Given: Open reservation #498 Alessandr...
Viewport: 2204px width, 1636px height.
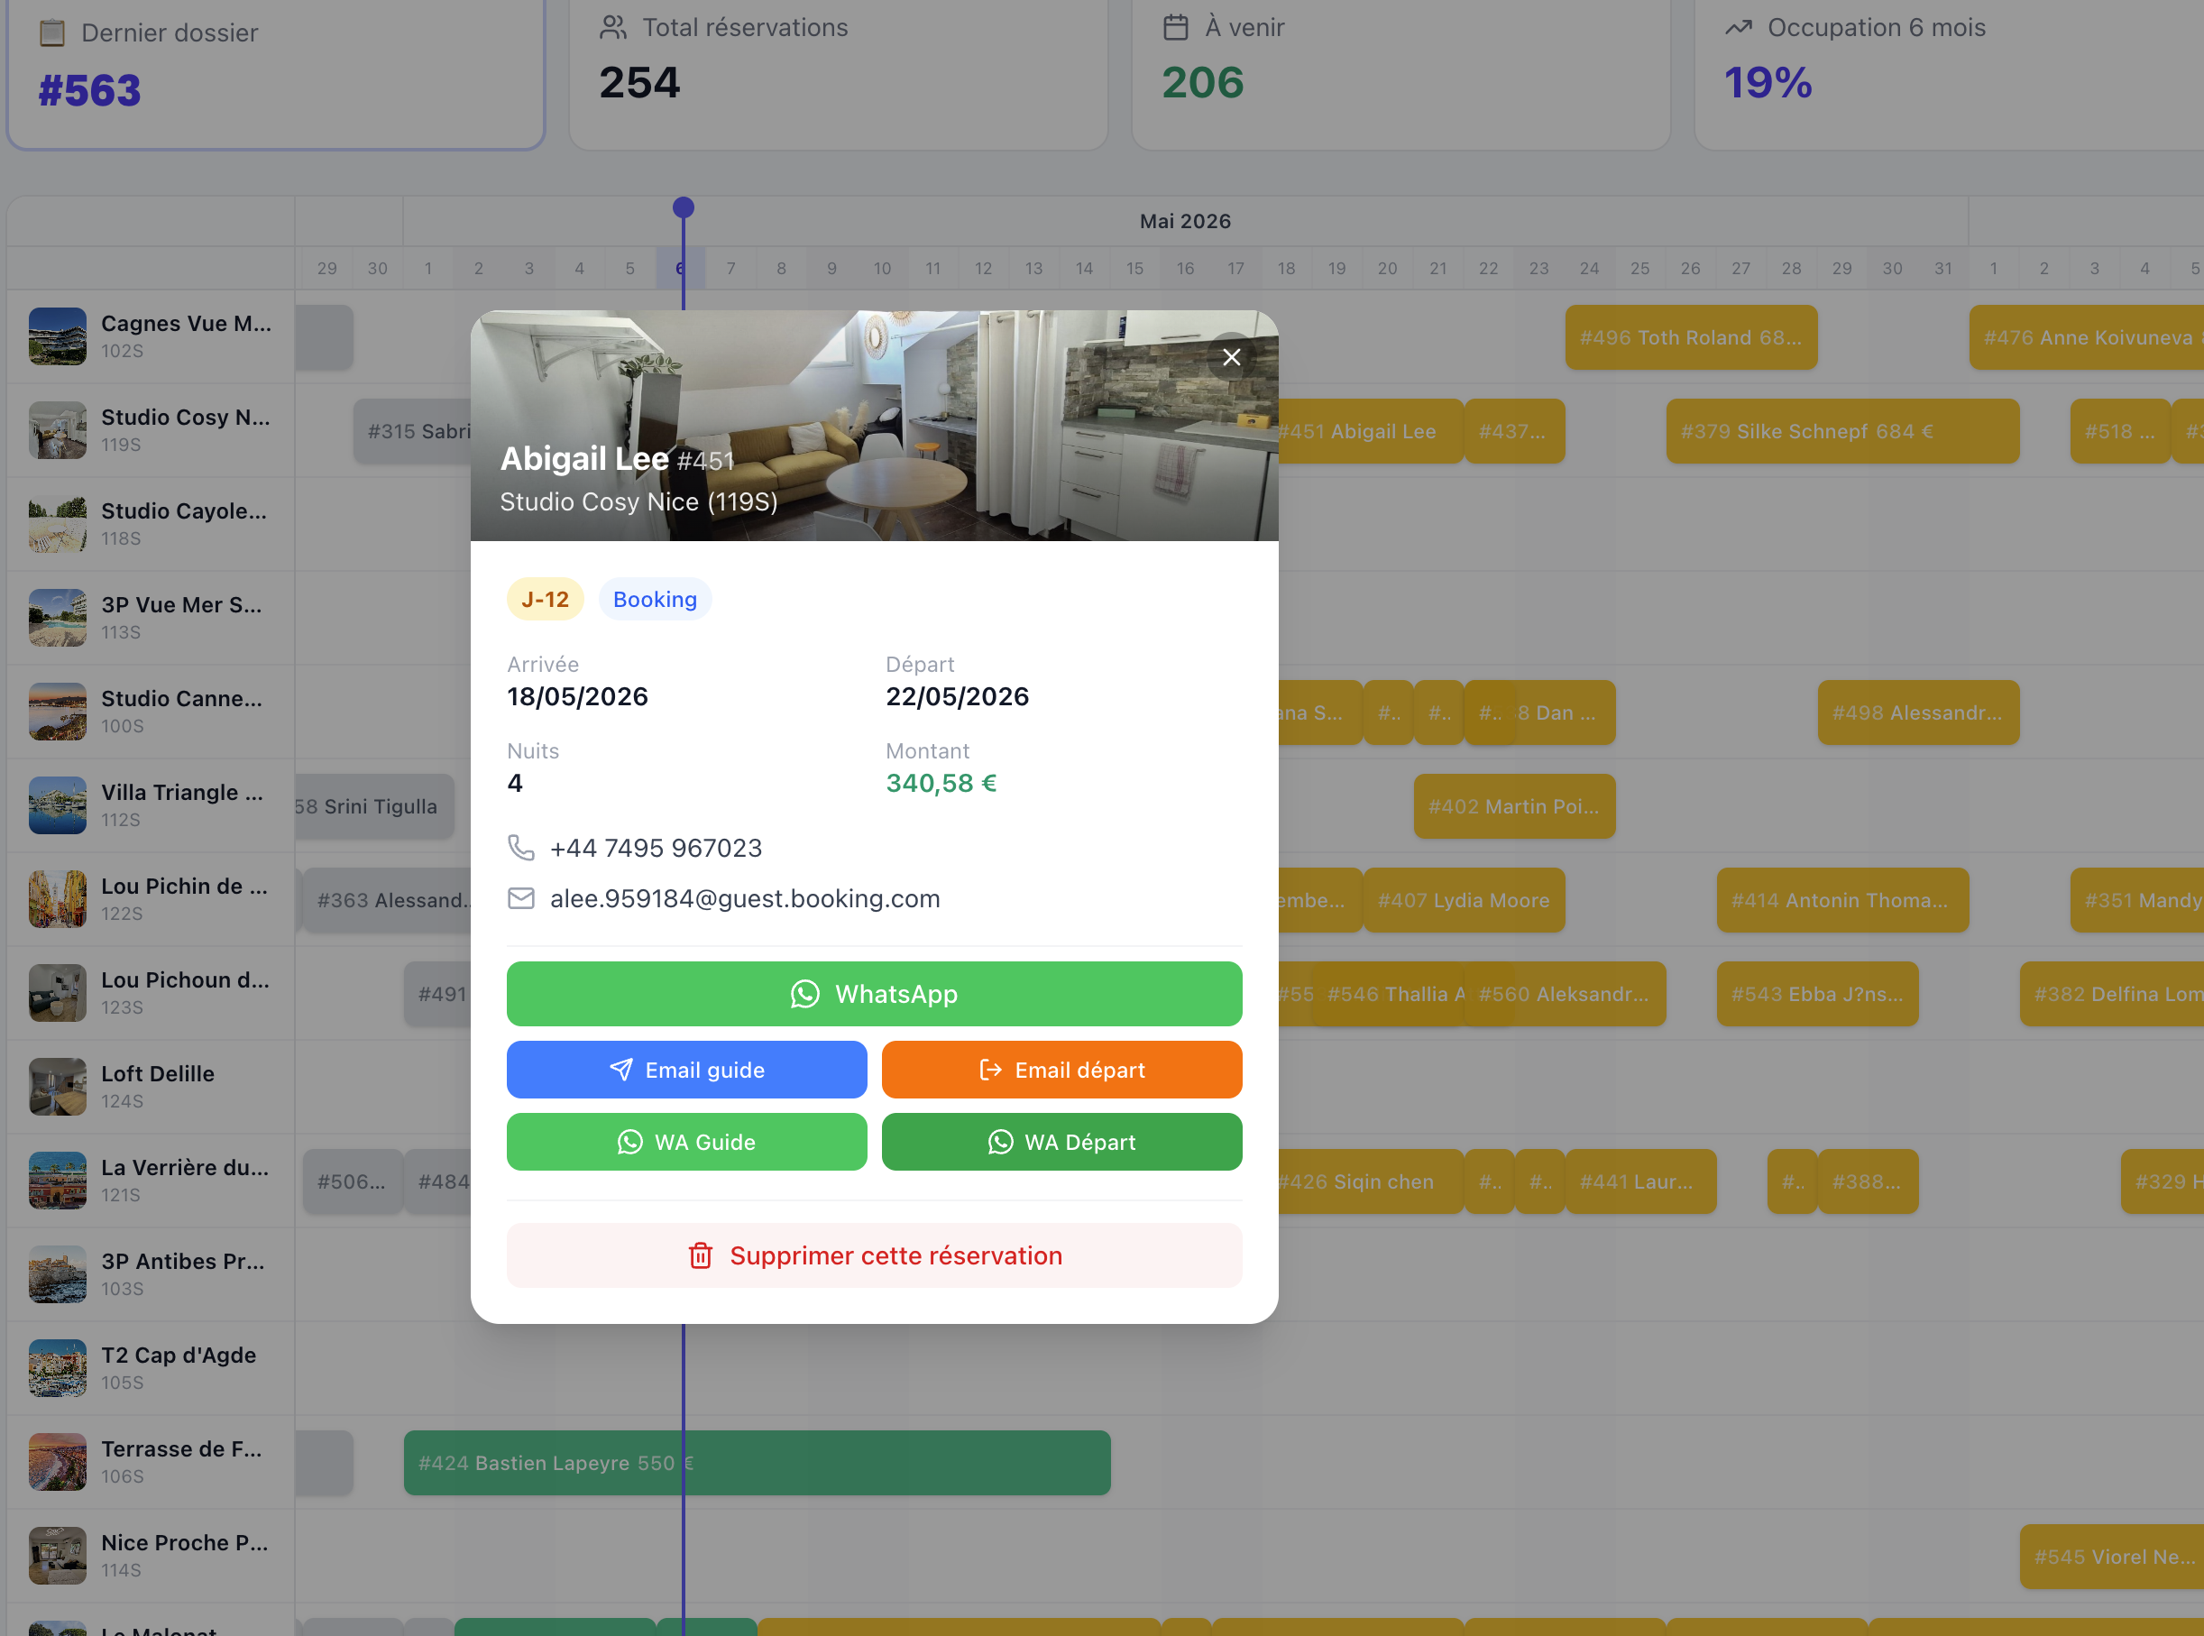Looking at the screenshot, I should tap(1918, 713).
